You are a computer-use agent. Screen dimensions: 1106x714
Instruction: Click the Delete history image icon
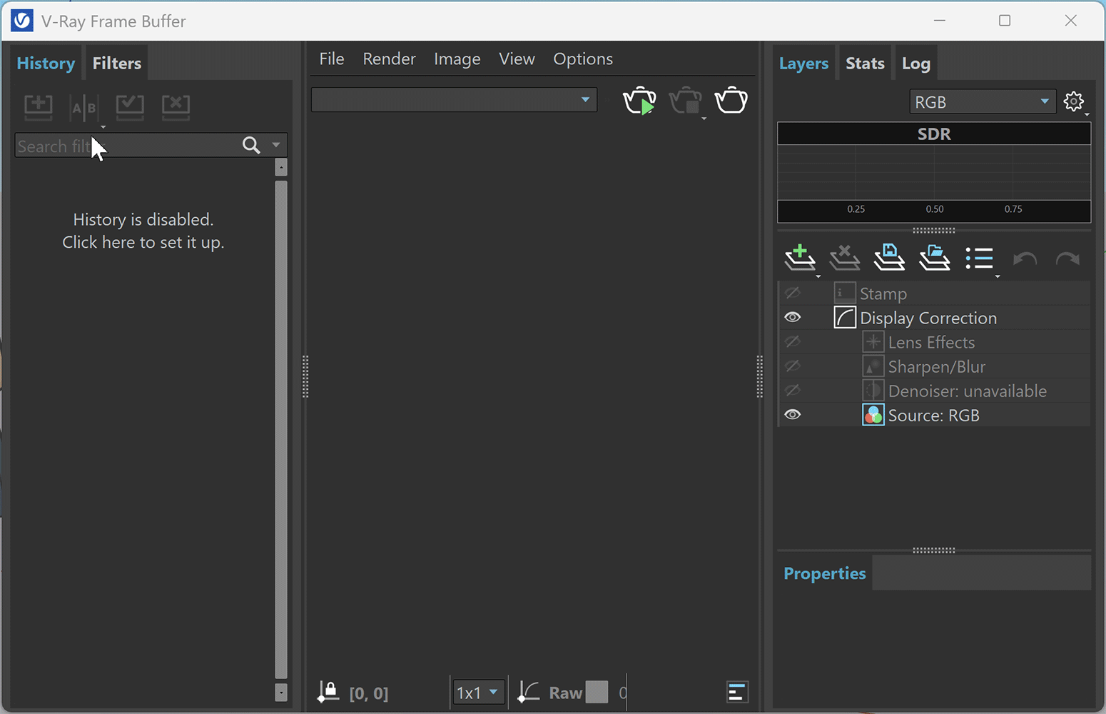(176, 106)
